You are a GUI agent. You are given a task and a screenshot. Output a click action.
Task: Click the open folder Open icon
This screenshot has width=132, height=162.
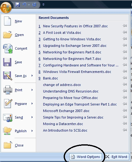point(7,35)
